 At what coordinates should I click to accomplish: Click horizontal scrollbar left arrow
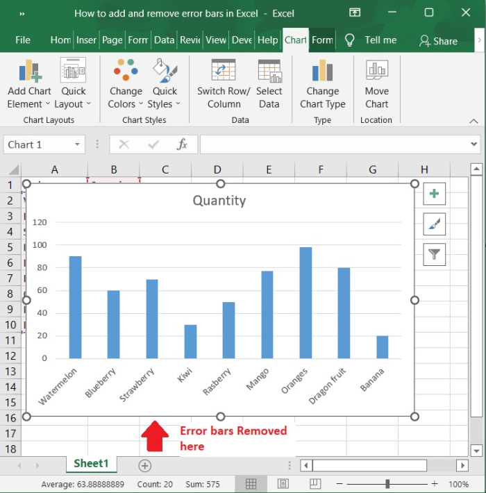(x=306, y=465)
